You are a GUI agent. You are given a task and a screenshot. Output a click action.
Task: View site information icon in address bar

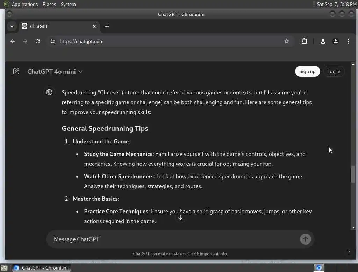pos(53,41)
